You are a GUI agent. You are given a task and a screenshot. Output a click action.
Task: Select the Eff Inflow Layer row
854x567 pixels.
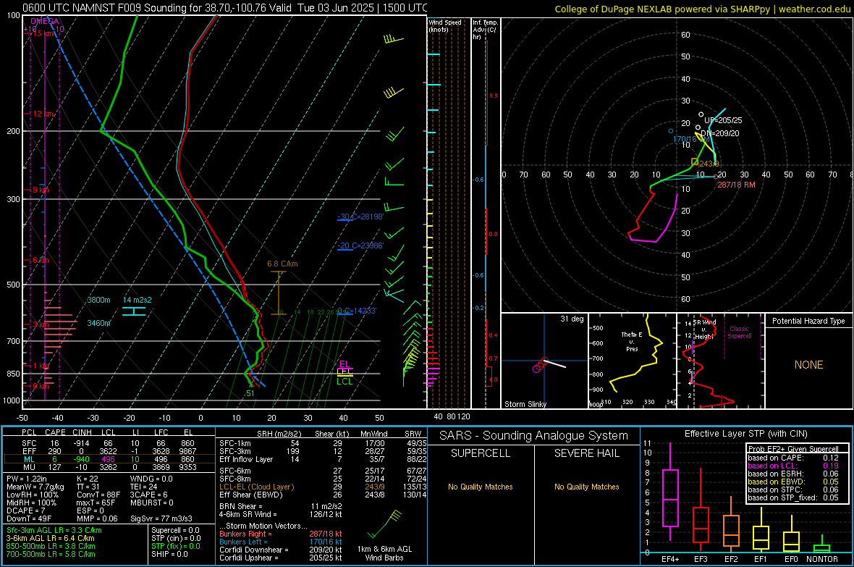click(323, 459)
